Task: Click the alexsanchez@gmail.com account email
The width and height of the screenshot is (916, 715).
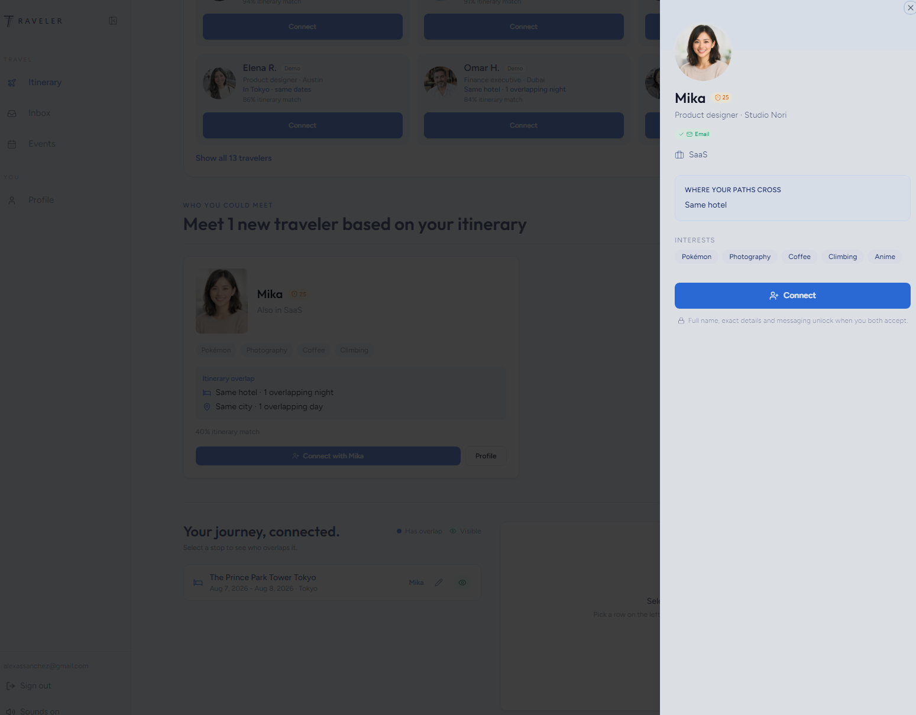Action: [x=46, y=666]
